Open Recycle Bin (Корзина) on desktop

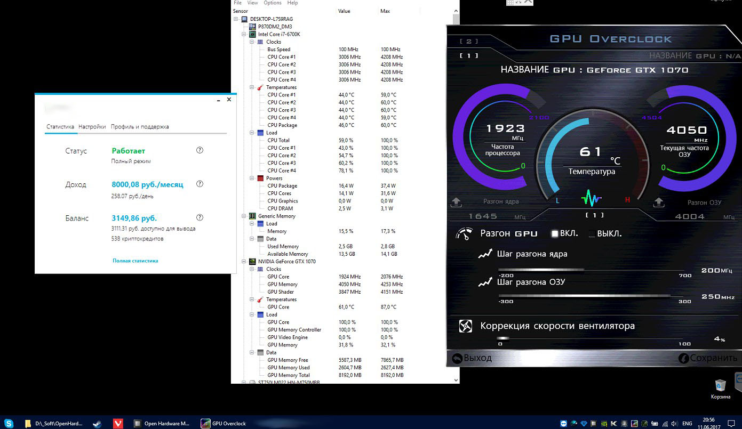pos(720,386)
